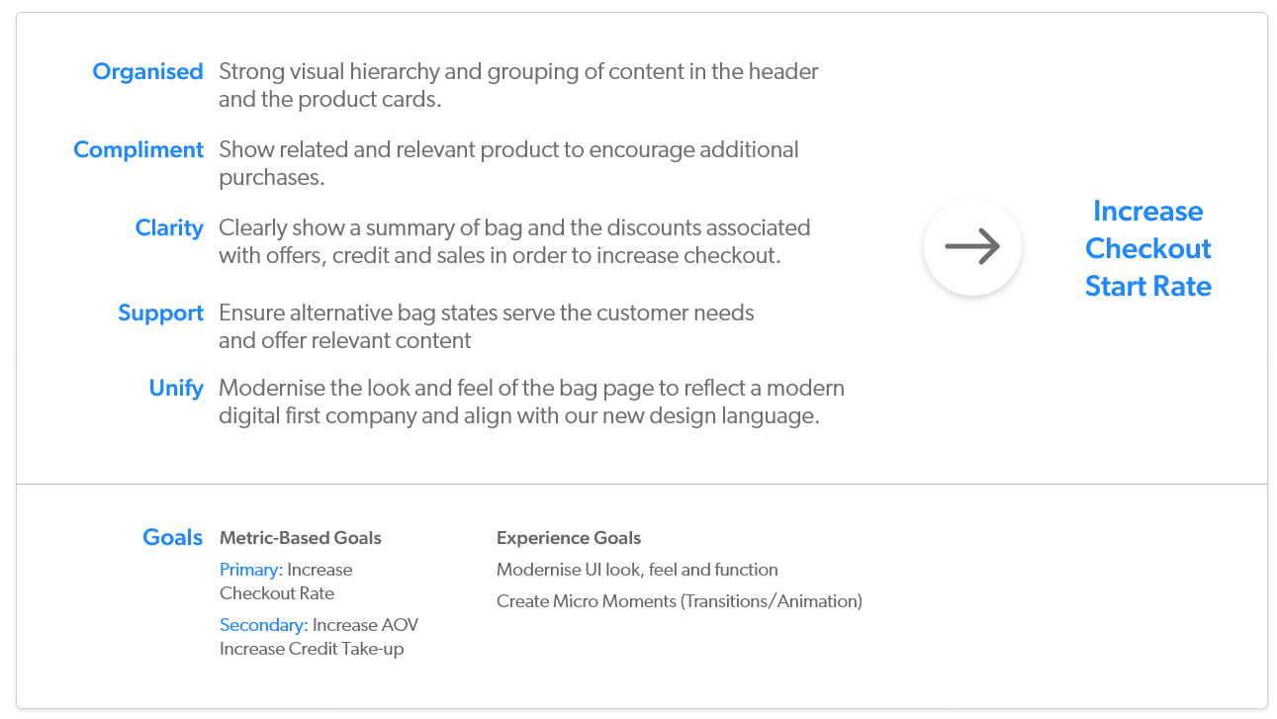Click the Experience Goals heading
The image size is (1277, 719).
point(569,538)
